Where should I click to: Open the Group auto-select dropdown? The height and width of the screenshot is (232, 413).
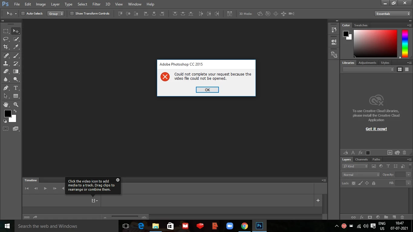point(56,14)
